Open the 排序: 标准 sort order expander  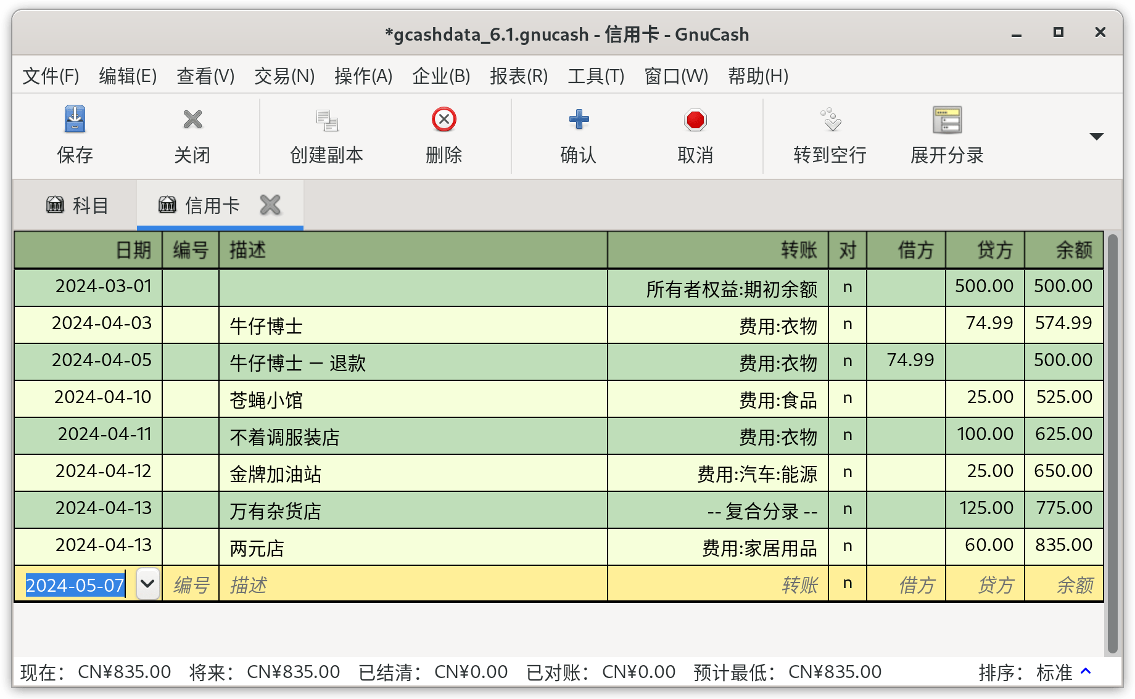click(x=1086, y=671)
